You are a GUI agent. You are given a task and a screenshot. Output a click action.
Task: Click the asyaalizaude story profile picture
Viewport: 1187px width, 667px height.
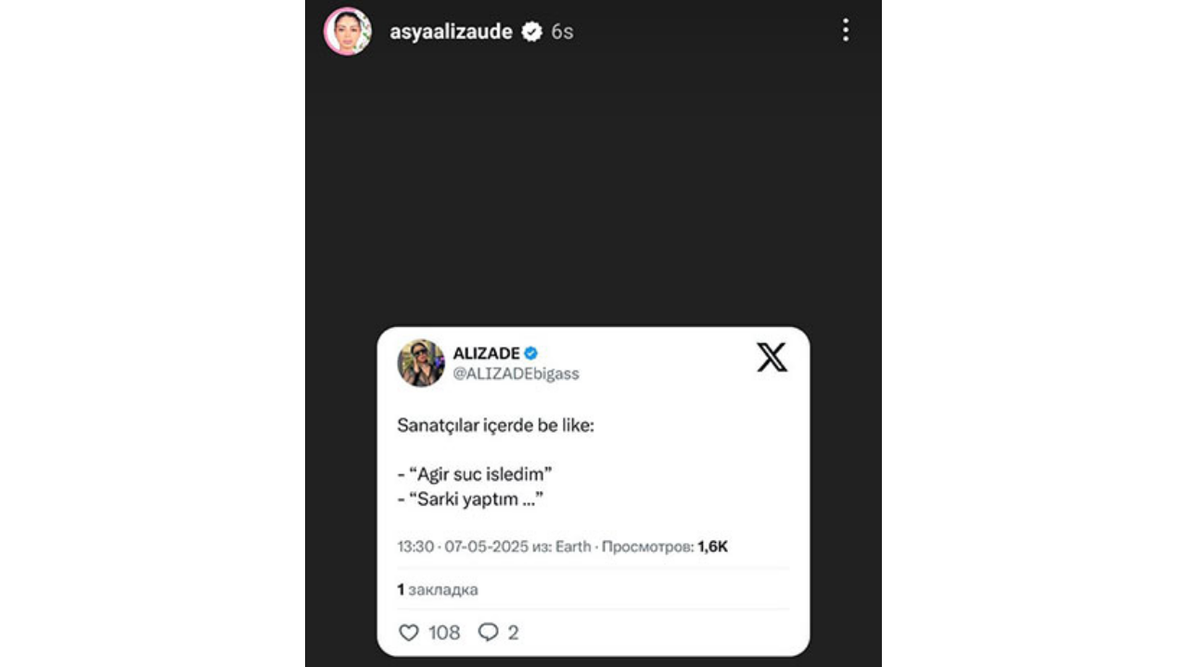tap(348, 31)
